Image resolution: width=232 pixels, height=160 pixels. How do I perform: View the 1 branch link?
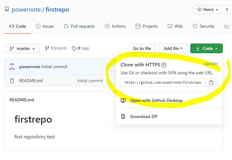56,48
